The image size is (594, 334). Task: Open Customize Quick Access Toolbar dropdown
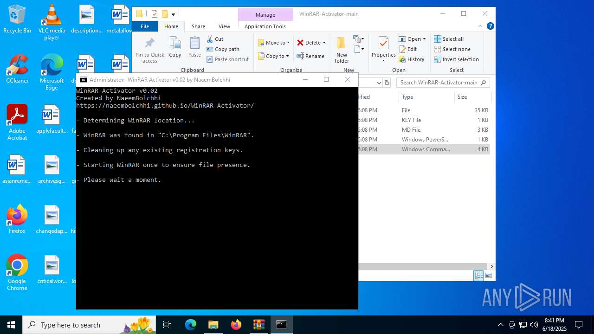[x=173, y=14]
